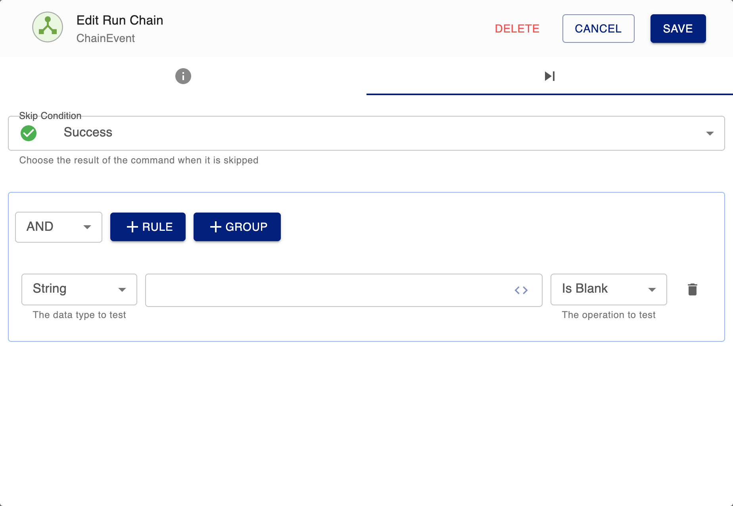Add a new group to the condition
The height and width of the screenshot is (506, 733).
click(237, 227)
